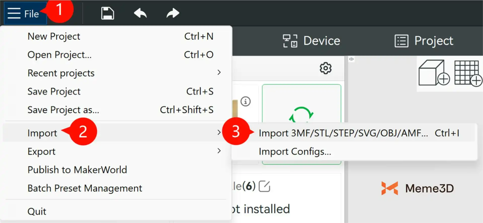Click the undo arrow icon
The image size is (483, 223).
coord(140,13)
